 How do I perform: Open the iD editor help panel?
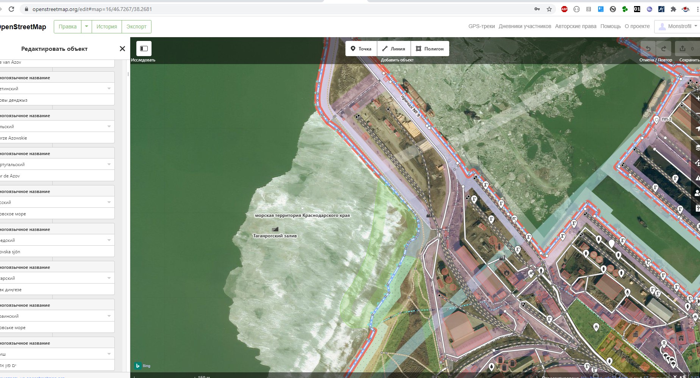tap(696, 209)
